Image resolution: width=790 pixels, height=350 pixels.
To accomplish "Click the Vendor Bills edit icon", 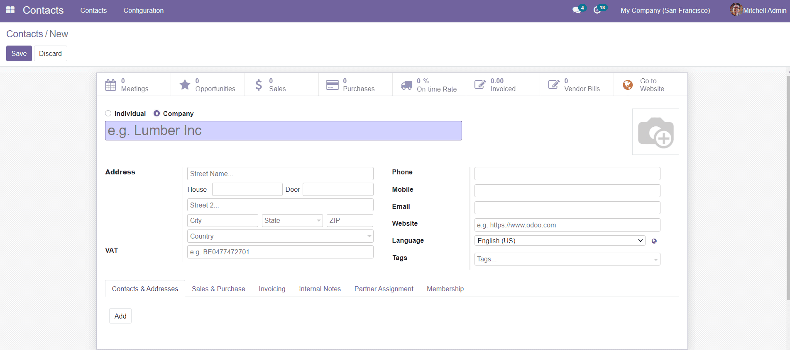I will 554,85.
